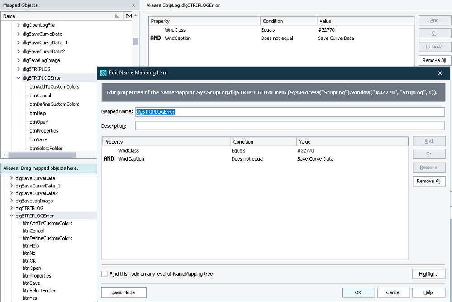Click the Highlight button

point(428,274)
